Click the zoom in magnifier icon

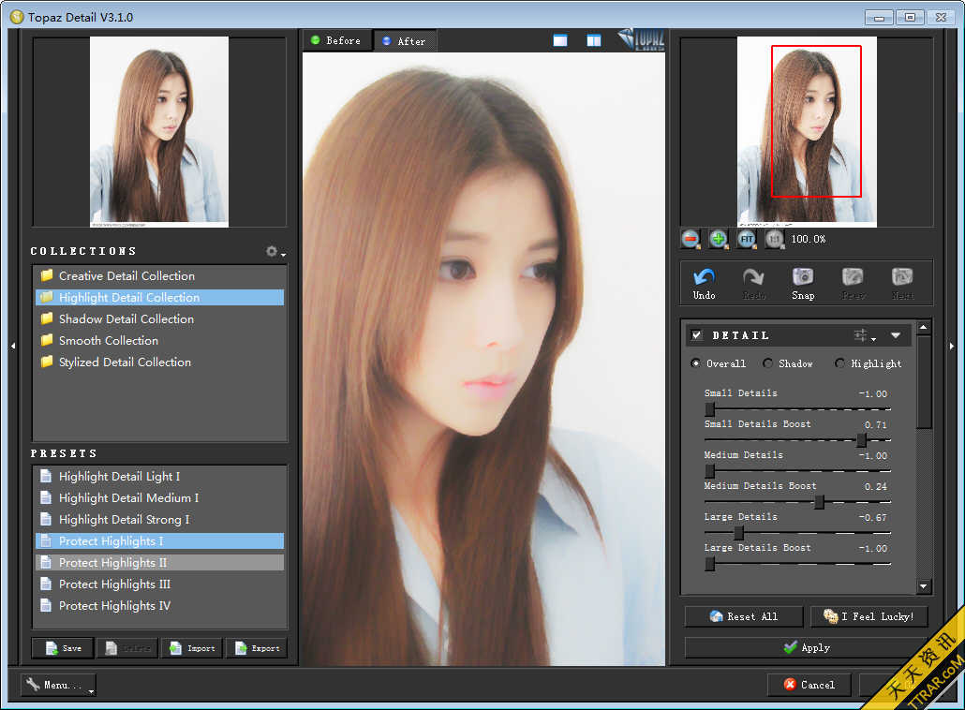pyautogui.click(x=719, y=239)
